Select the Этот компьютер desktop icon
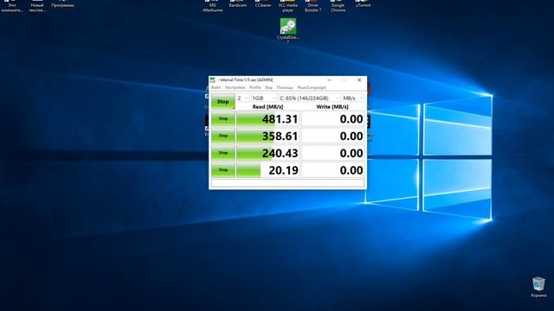 (11, 6)
